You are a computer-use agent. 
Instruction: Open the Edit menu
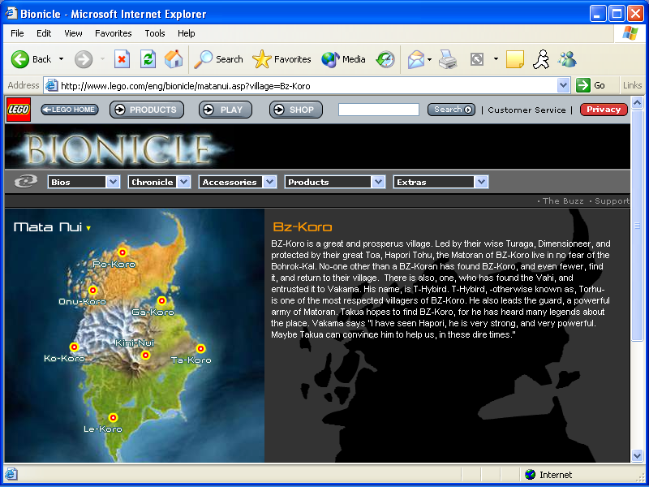(44, 33)
